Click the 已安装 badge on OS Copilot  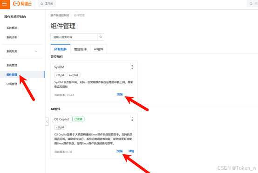tap(78, 119)
